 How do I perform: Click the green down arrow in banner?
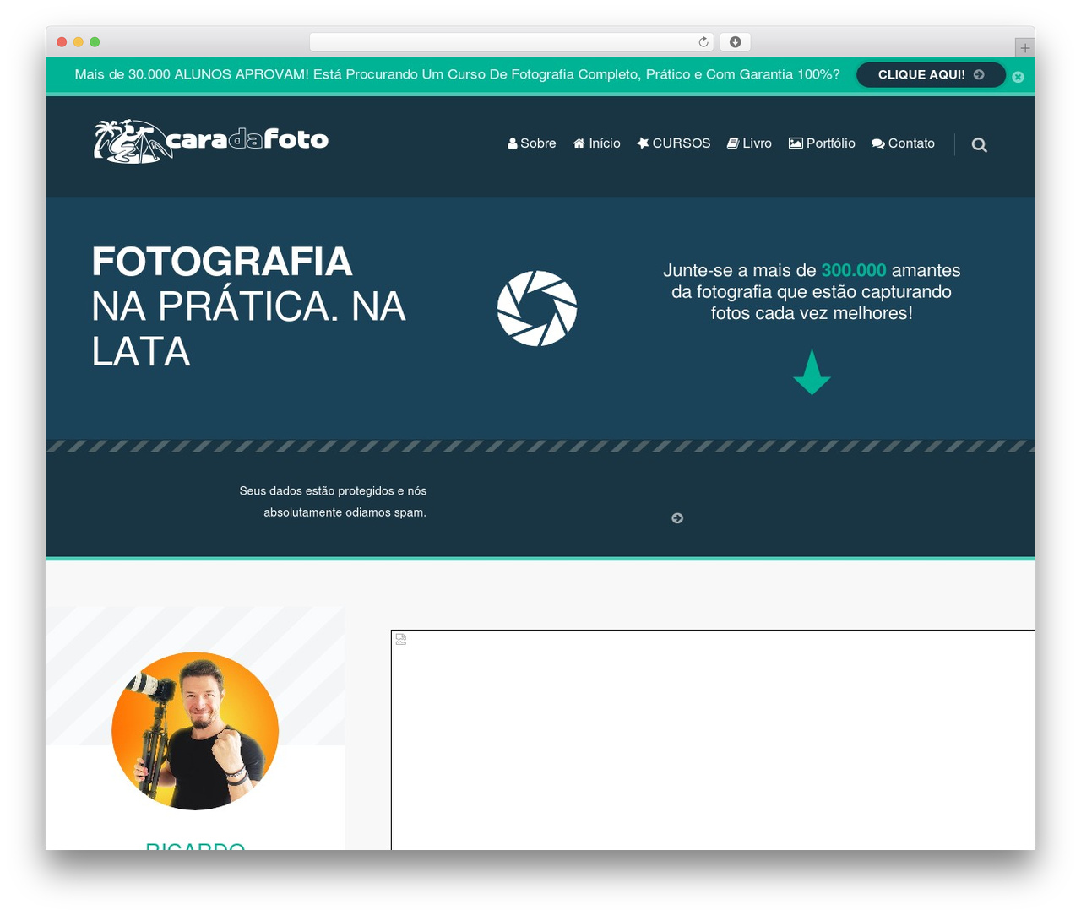pyautogui.click(x=812, y=372)
